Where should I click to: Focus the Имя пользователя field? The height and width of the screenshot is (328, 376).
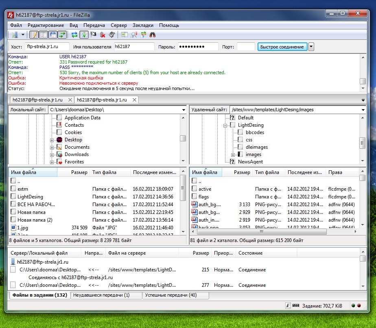pos(134,46)
